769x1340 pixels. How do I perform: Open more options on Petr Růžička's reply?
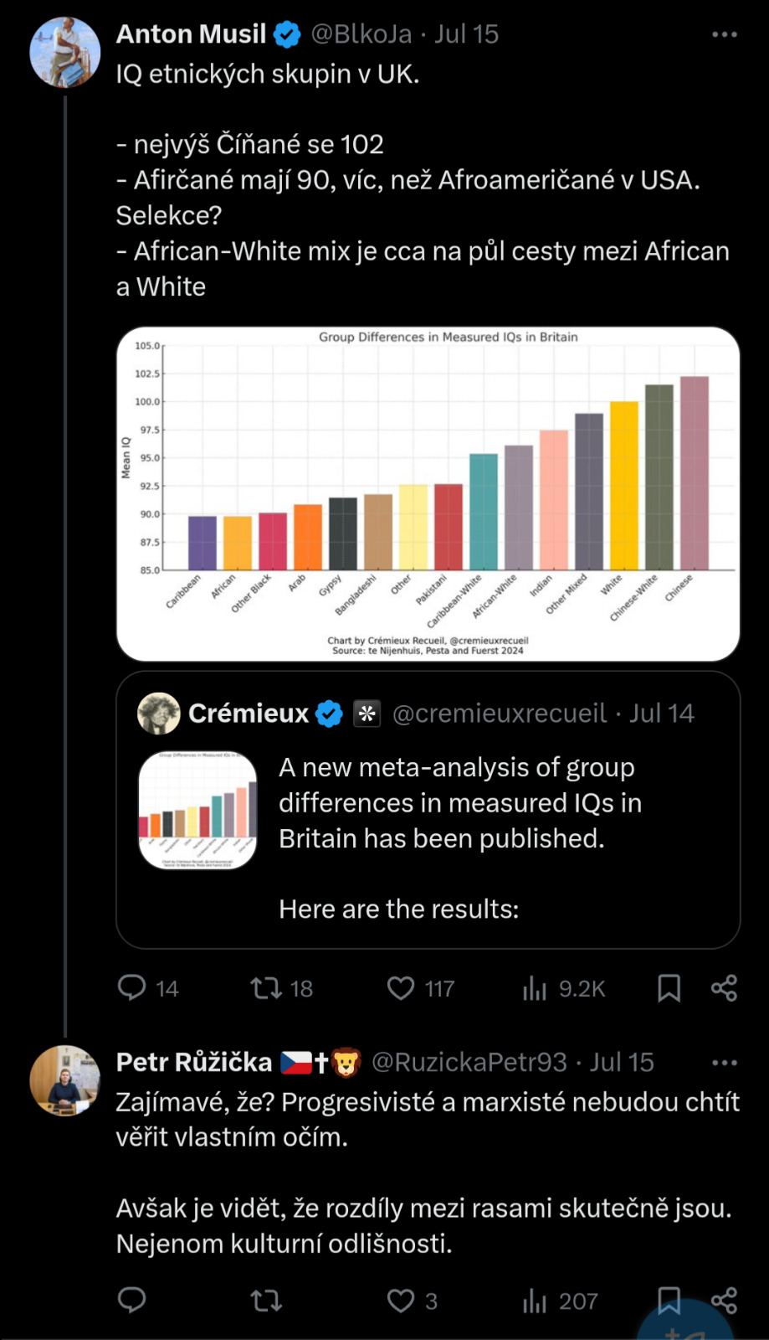[x=724, y=1063]
